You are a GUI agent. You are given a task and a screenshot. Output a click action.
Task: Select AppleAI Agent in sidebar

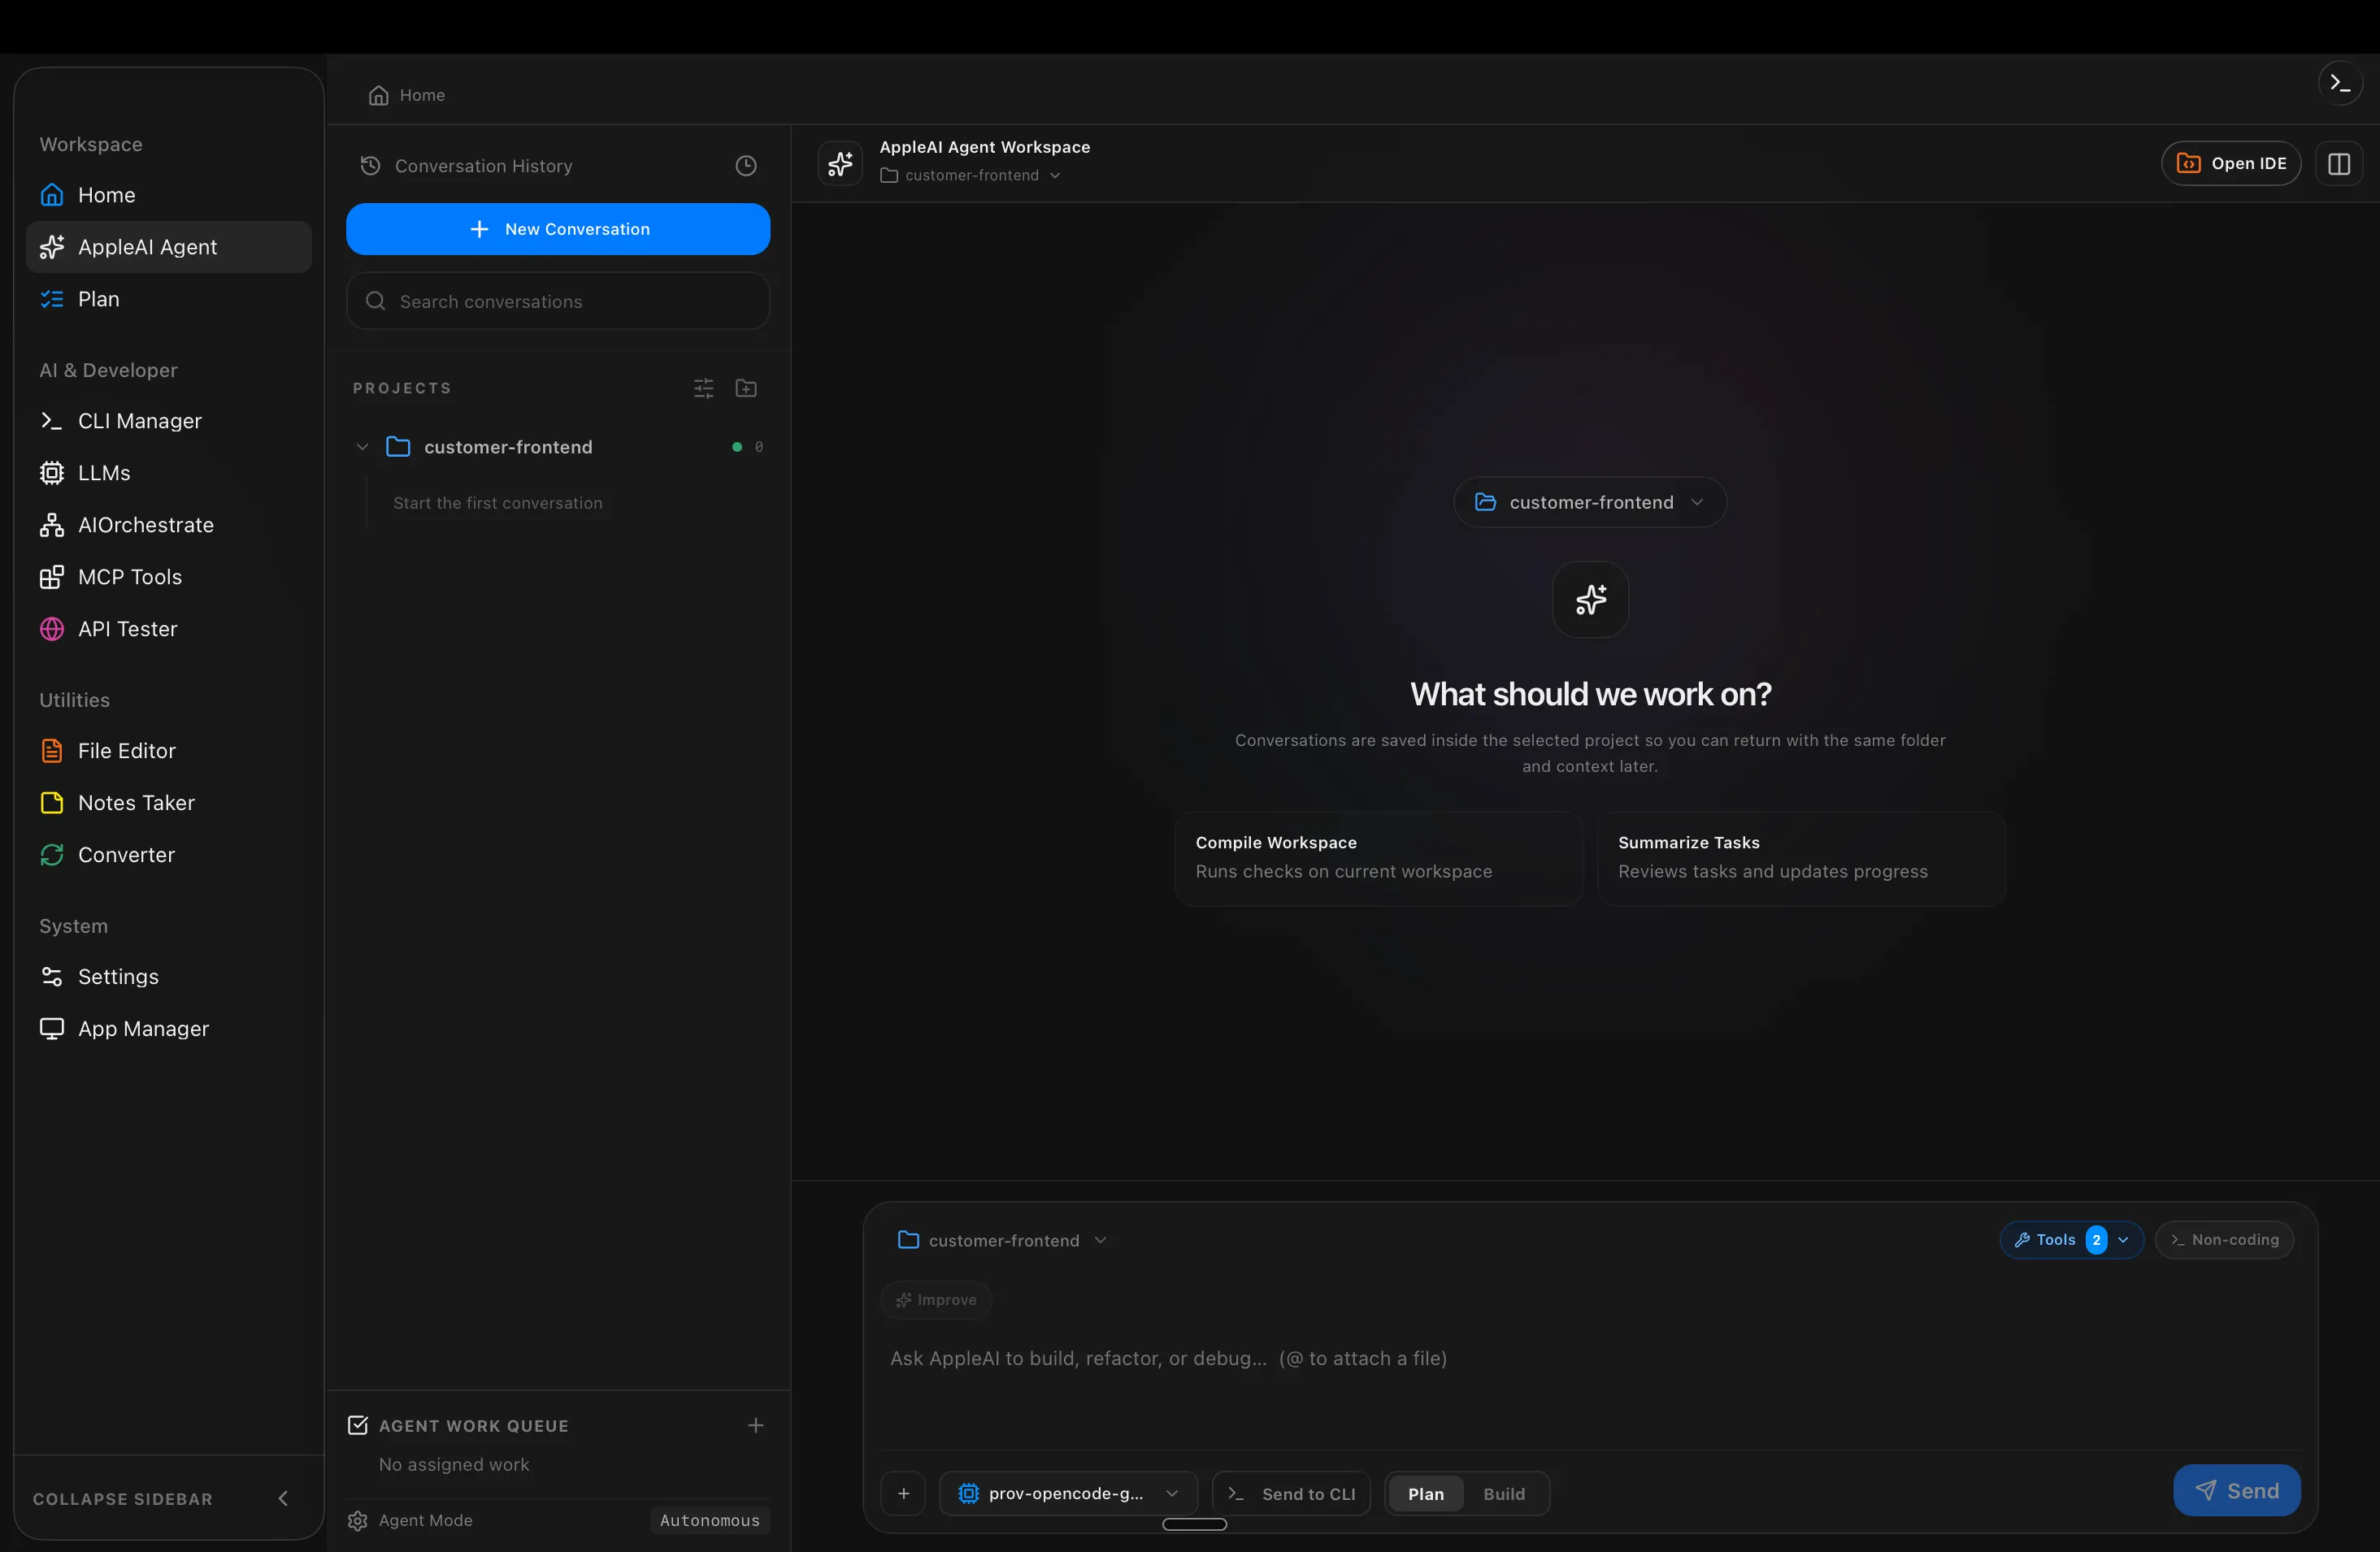tap(168, 247)
